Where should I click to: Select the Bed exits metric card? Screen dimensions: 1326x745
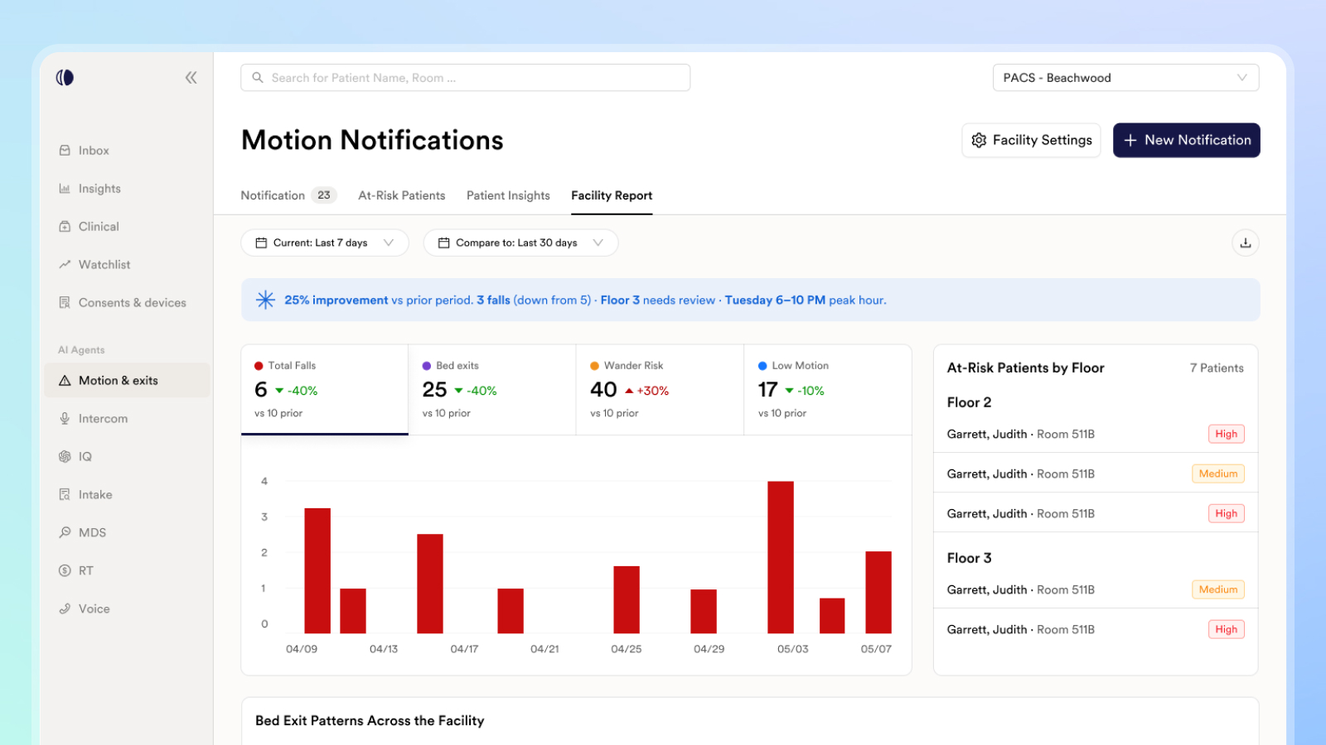[492, 390]
